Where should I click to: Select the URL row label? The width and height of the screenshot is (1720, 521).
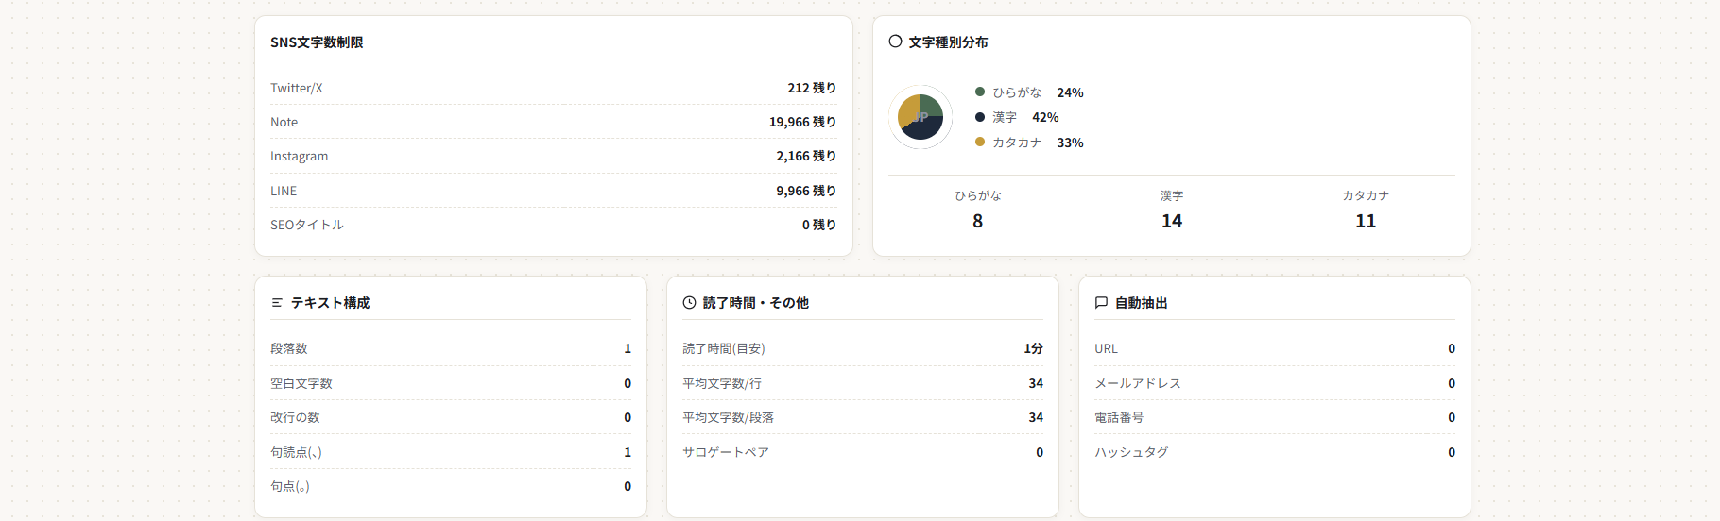pyautogui.click(x=1106, y=348)
